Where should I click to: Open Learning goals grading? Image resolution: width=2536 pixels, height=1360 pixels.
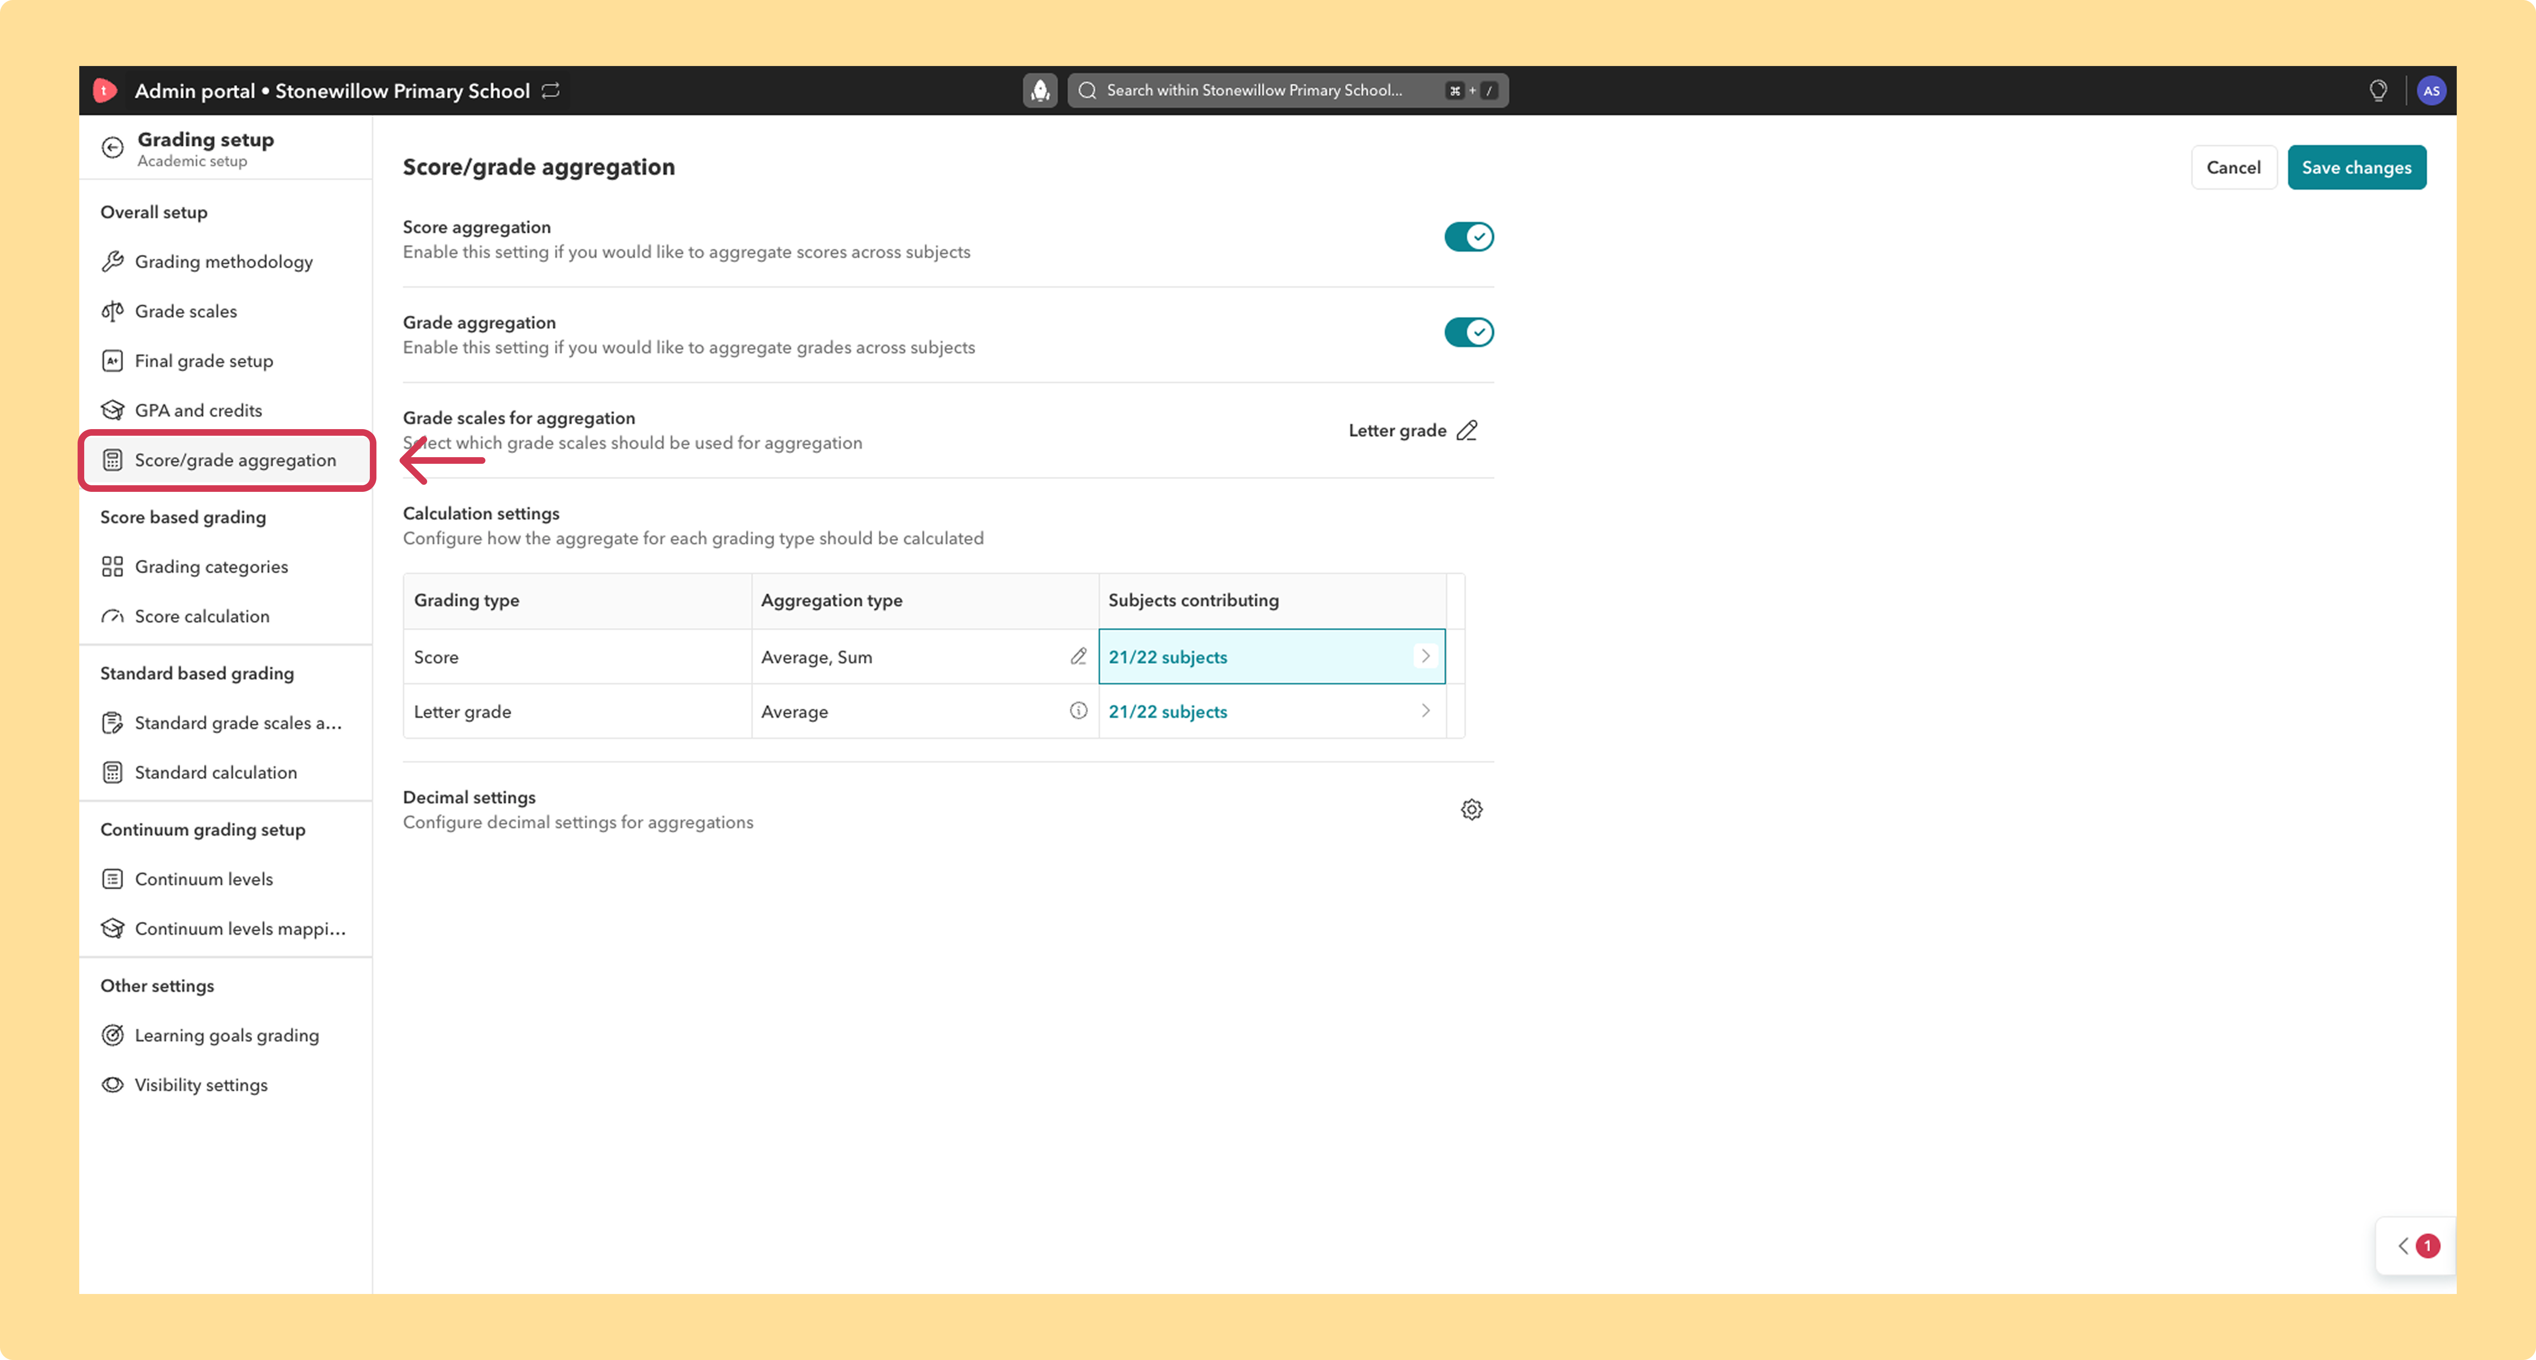click(x=225, y=1035)
